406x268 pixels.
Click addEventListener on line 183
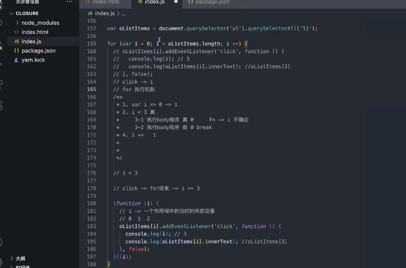[x=187, y=226]
